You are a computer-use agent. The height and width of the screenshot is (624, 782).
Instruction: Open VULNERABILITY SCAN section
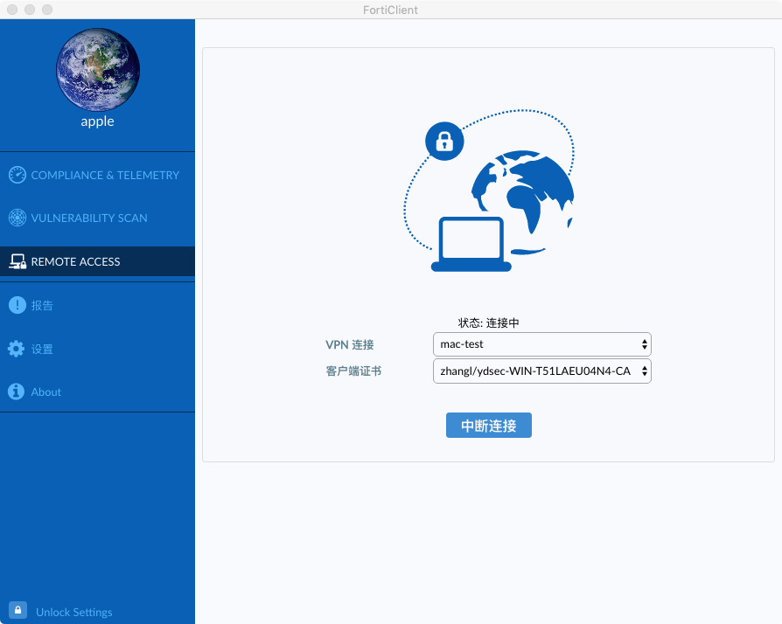97,218
